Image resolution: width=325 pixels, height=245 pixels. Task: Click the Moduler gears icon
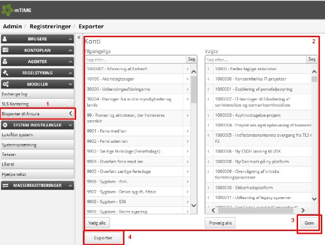(x=6, y=84)
